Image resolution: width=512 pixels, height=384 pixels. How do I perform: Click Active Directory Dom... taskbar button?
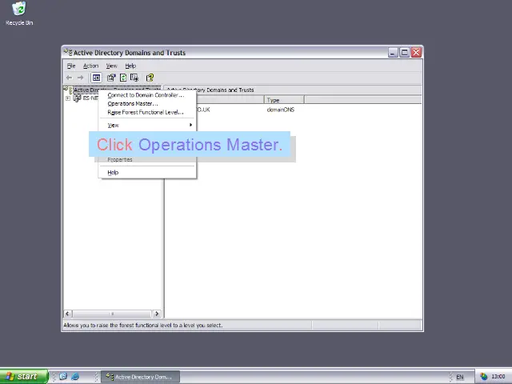tap(141, 377)
